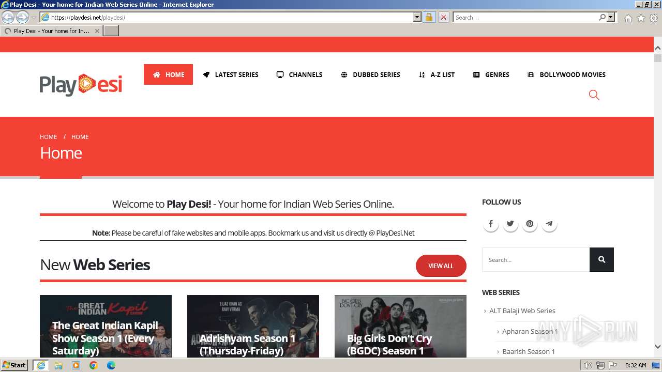This screenshot has height=372, width=662.
Task: Open the Windows Start button
Action: [14, 365]
